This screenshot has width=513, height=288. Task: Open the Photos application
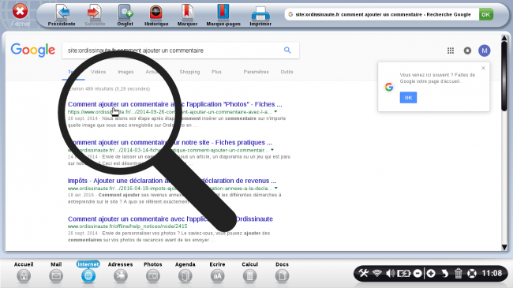[x=153, y=272]
